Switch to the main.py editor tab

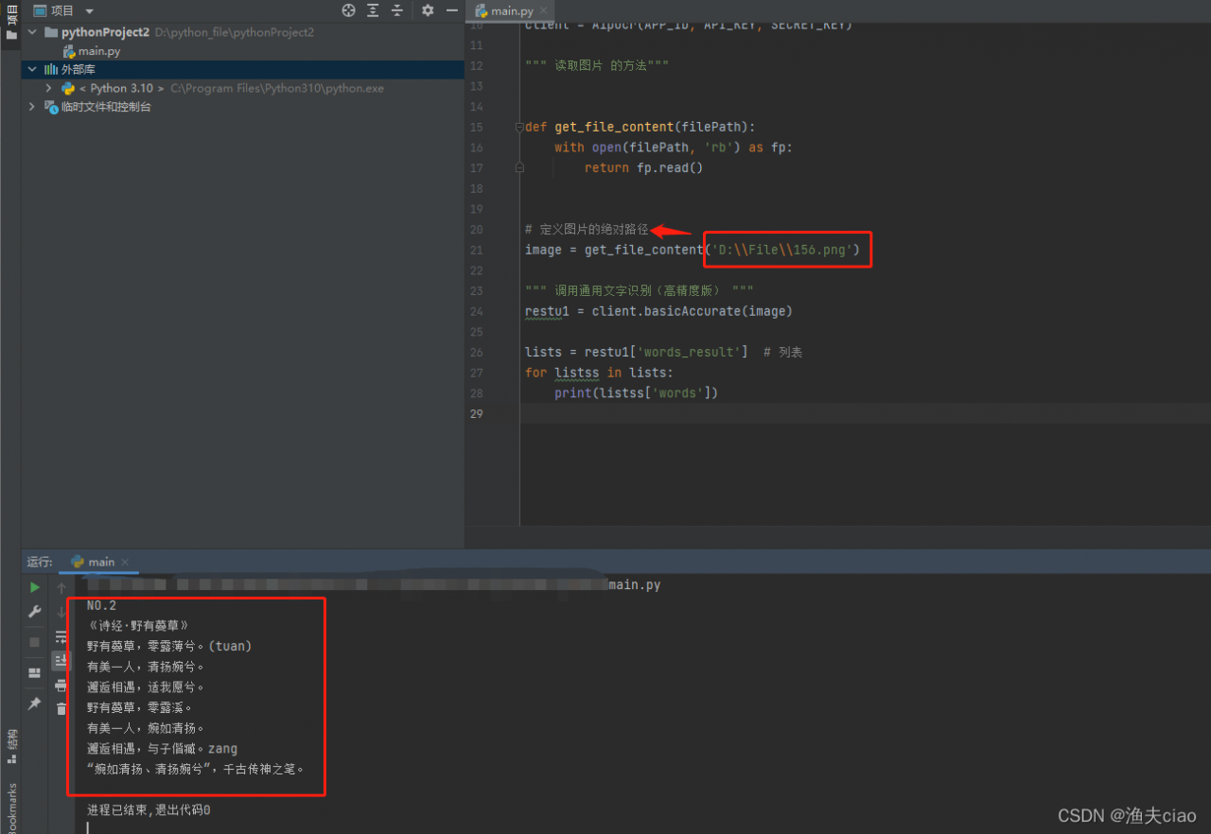512,11
